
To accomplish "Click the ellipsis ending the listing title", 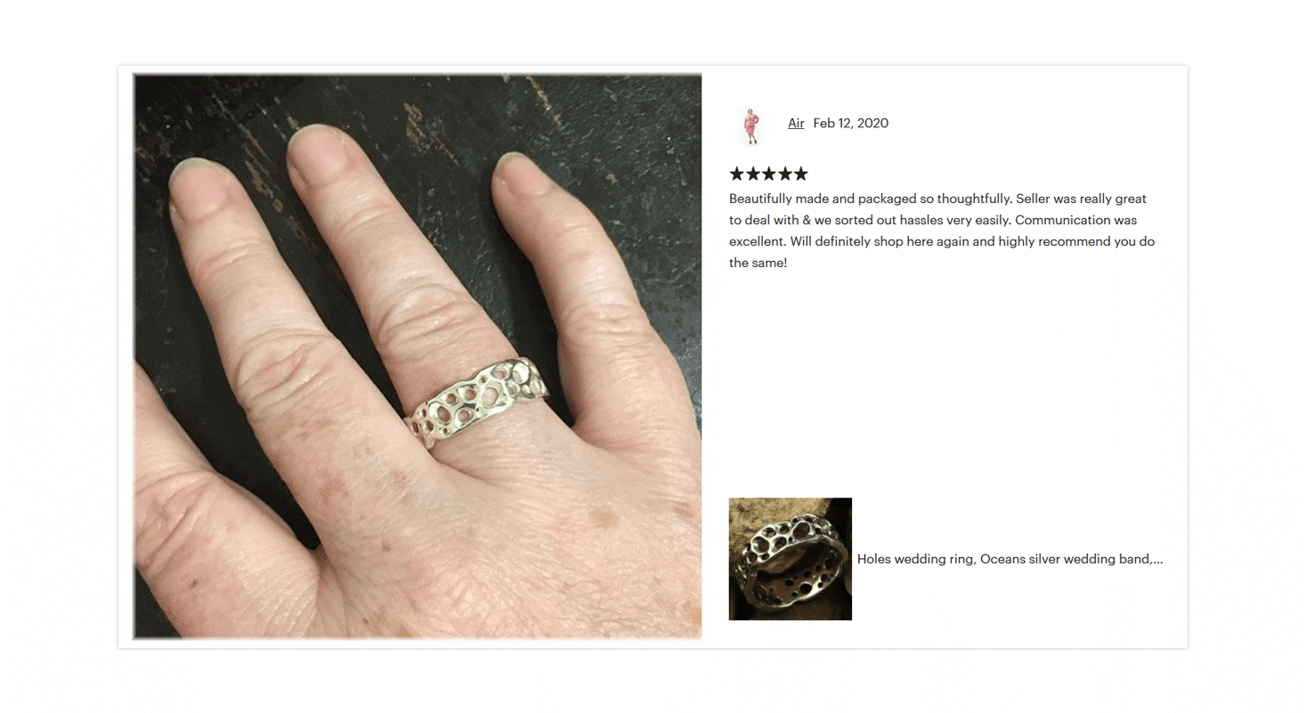I will [1157, 559].
